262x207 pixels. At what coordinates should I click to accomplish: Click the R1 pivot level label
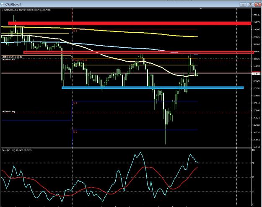click(75, 31)
